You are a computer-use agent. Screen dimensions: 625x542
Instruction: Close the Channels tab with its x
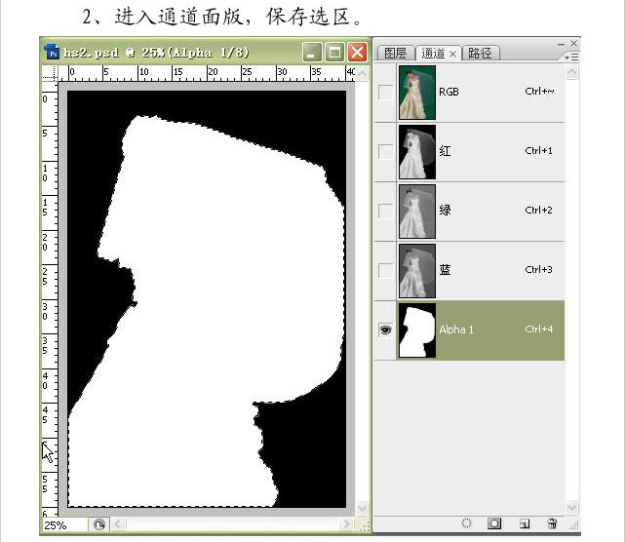(452, 54)
